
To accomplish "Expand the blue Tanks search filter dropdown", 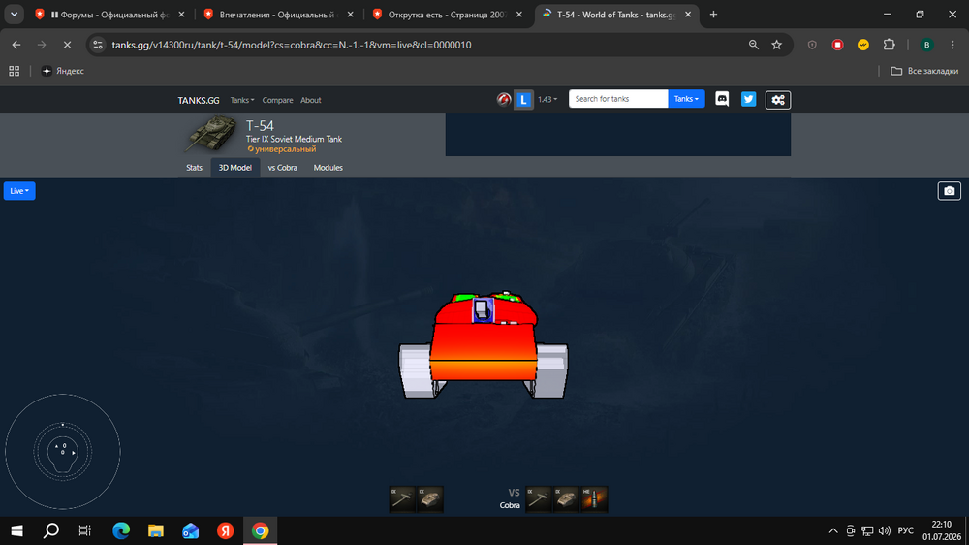I will (686, 99).
